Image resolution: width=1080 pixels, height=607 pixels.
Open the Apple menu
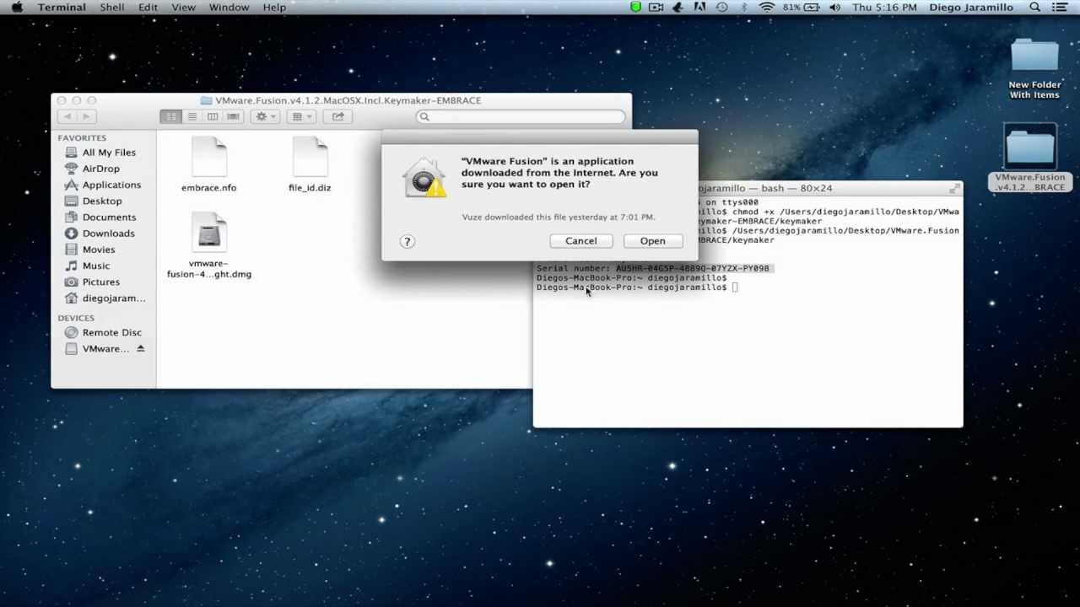pos(17,8)
